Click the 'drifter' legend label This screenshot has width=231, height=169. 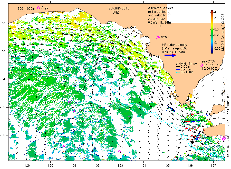pos(165,37)
